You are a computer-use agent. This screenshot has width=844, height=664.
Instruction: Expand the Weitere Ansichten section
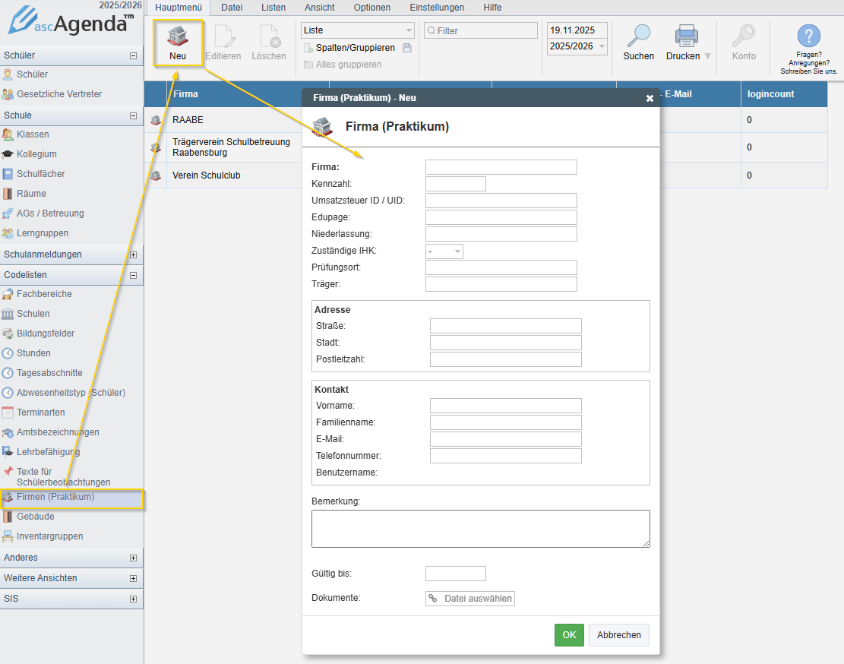[x=133, y=578]
